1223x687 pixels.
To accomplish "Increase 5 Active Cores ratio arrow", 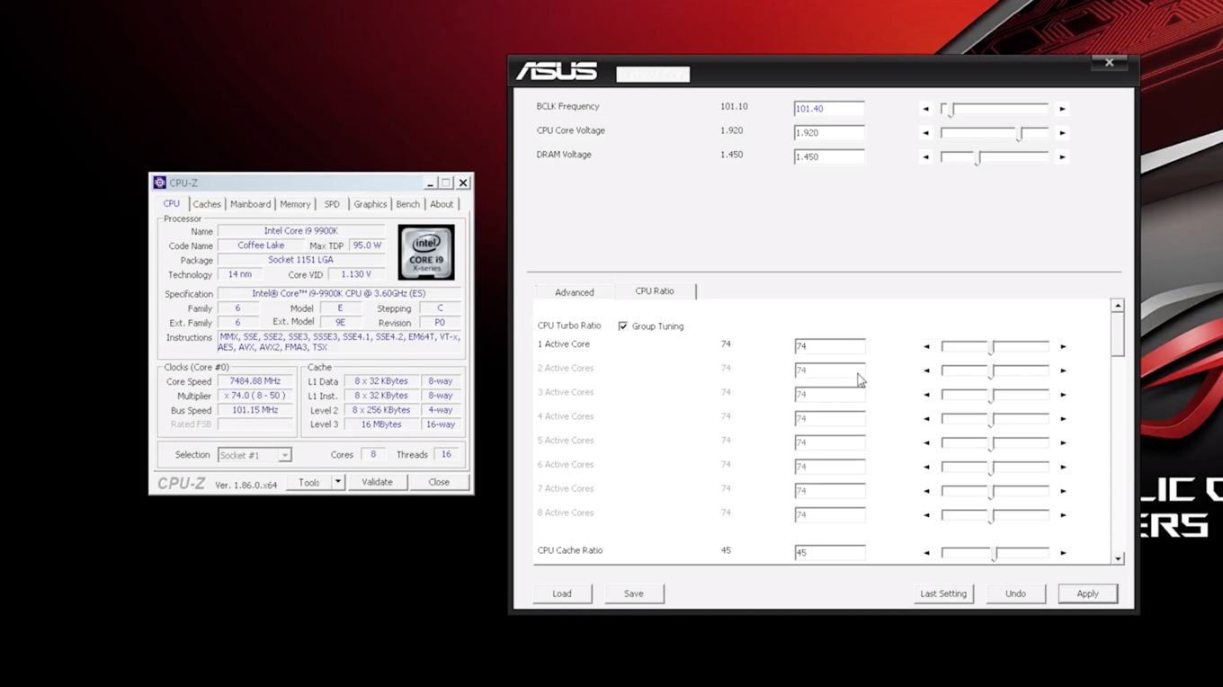I will click(1063, 443).
